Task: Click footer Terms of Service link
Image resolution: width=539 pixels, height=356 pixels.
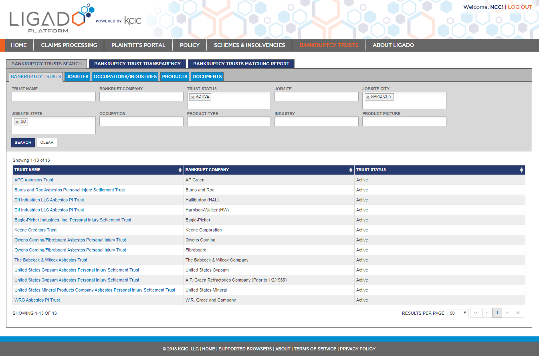Action: (315, 349)
